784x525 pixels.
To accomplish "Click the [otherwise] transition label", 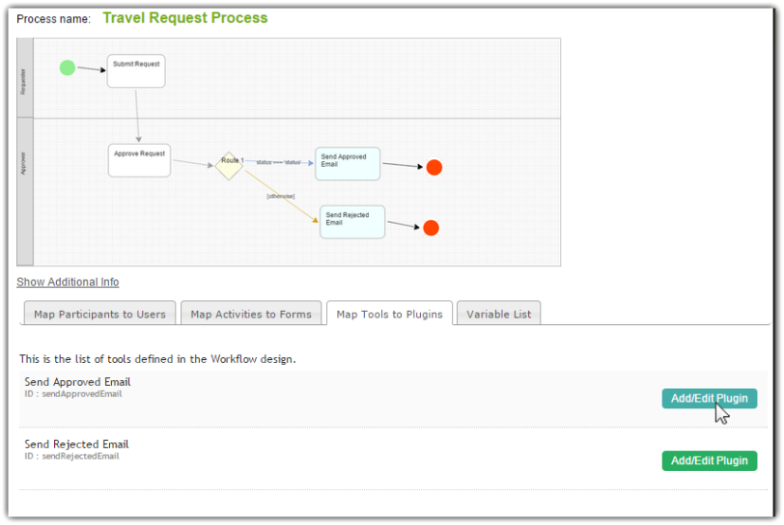I will click(x=281, y=197).
